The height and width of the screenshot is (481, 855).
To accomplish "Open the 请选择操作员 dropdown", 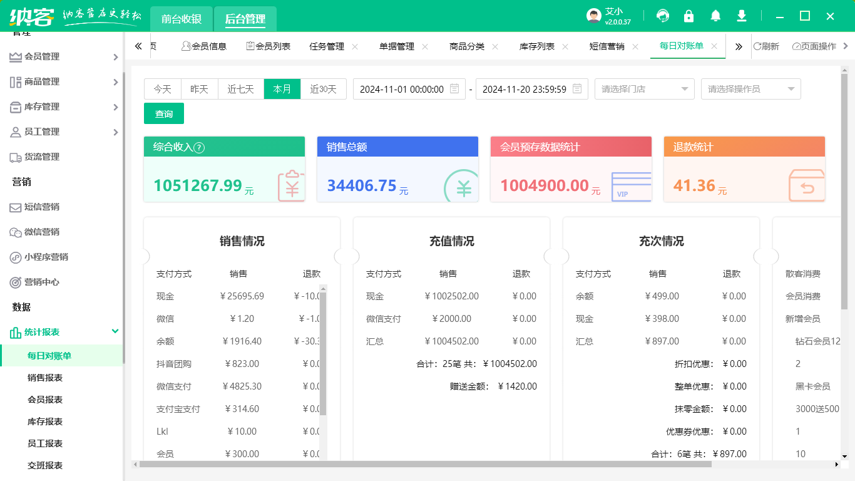I will coord(750,89).
